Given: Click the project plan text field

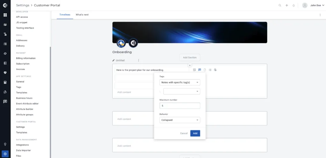Looking at the screenshot, I should point(152,70).
